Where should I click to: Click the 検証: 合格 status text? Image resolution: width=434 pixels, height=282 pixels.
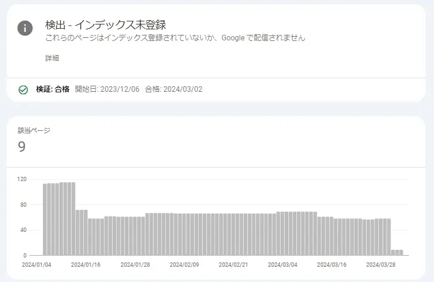coord(53,89)
